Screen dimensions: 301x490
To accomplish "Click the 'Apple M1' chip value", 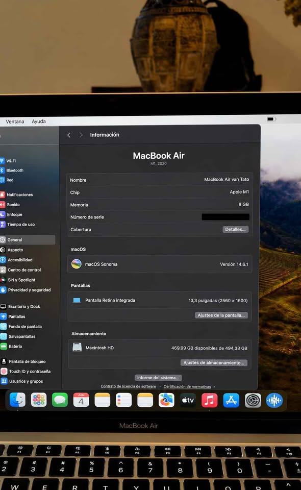I will (239, 192).
